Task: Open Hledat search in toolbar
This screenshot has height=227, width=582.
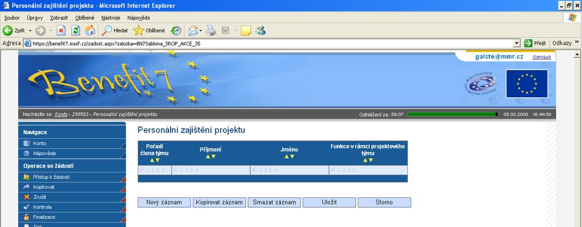Action: point(115,30)
